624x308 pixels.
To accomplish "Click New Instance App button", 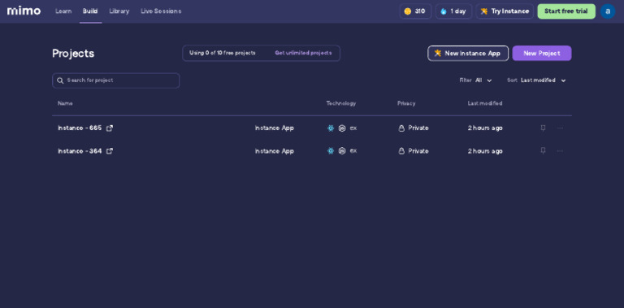I will [468, 54].
